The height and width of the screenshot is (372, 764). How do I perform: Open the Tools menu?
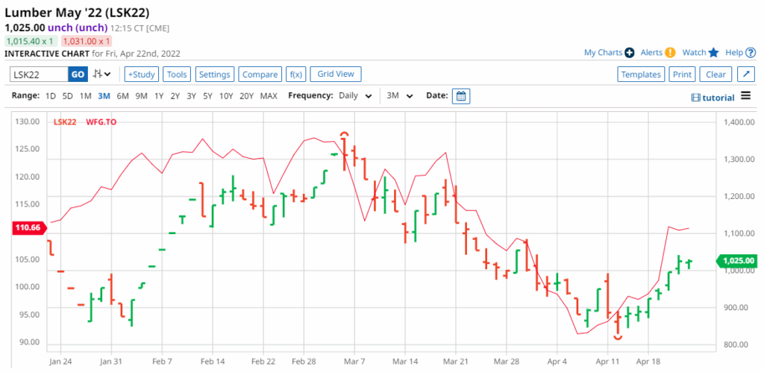point(177,74)
